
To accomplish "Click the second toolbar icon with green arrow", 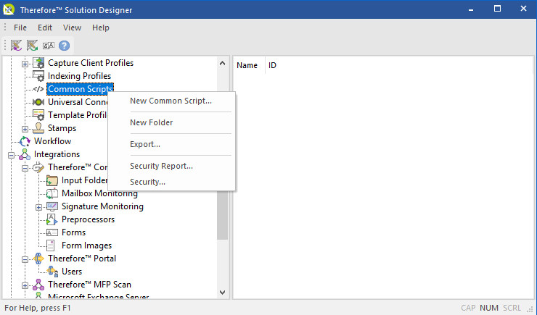I will 33,45.
